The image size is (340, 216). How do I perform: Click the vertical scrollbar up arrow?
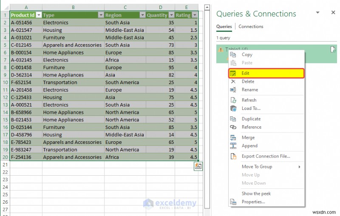click(x=207, y=8)
